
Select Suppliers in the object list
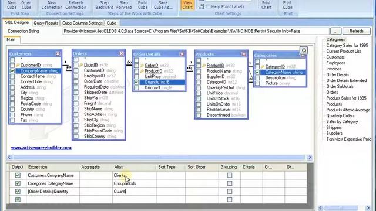(334, 133)
